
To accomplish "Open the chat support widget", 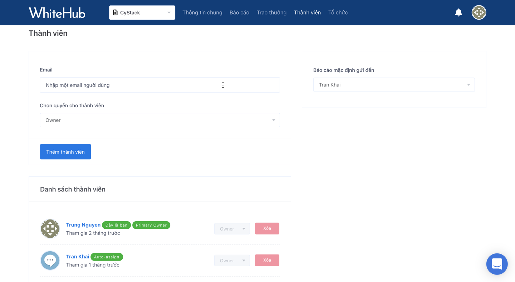I will [x=497, y=264].
